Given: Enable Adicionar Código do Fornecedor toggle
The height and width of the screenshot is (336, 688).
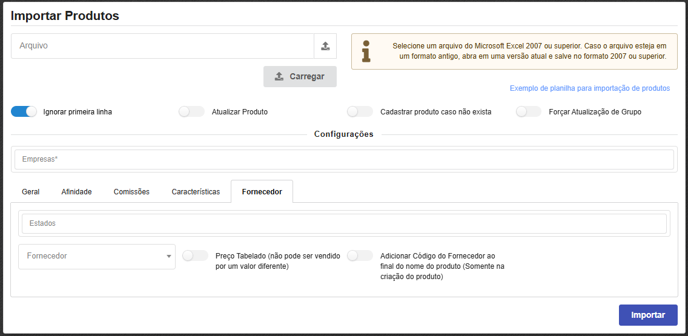Looking at the screenshot, I should (x=360, y=255).
